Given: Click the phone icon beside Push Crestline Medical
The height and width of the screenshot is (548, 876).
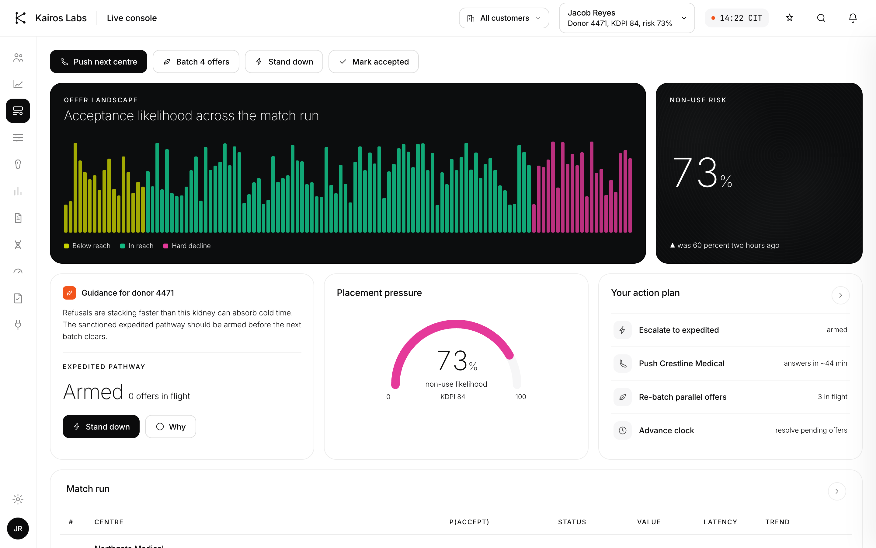Looking at the screenshot, I should (622, 364).
